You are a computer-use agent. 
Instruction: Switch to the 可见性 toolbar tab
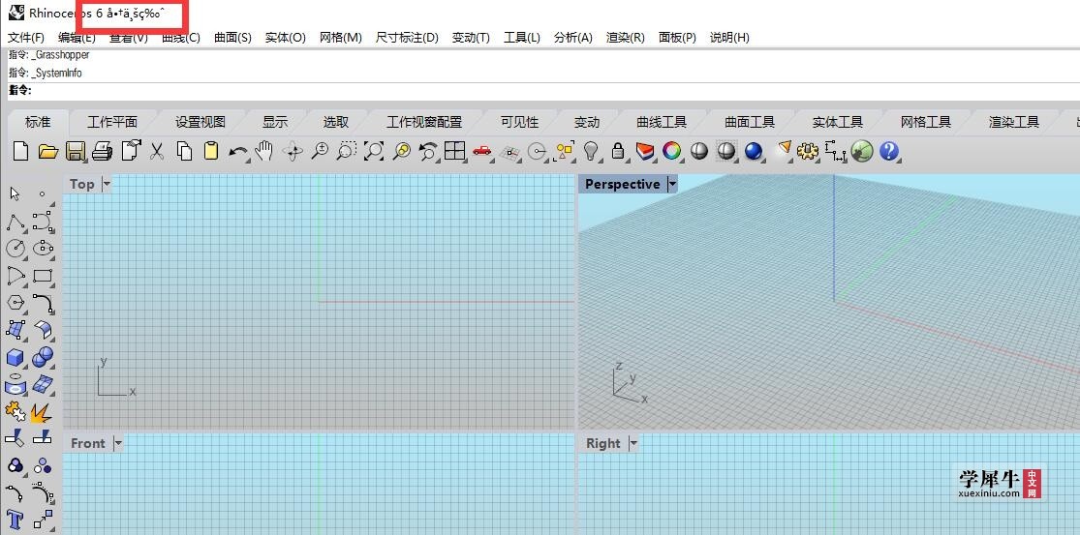click(x=519, y=122)
